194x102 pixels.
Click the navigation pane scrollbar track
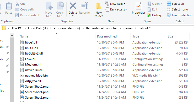click(12, 70)
